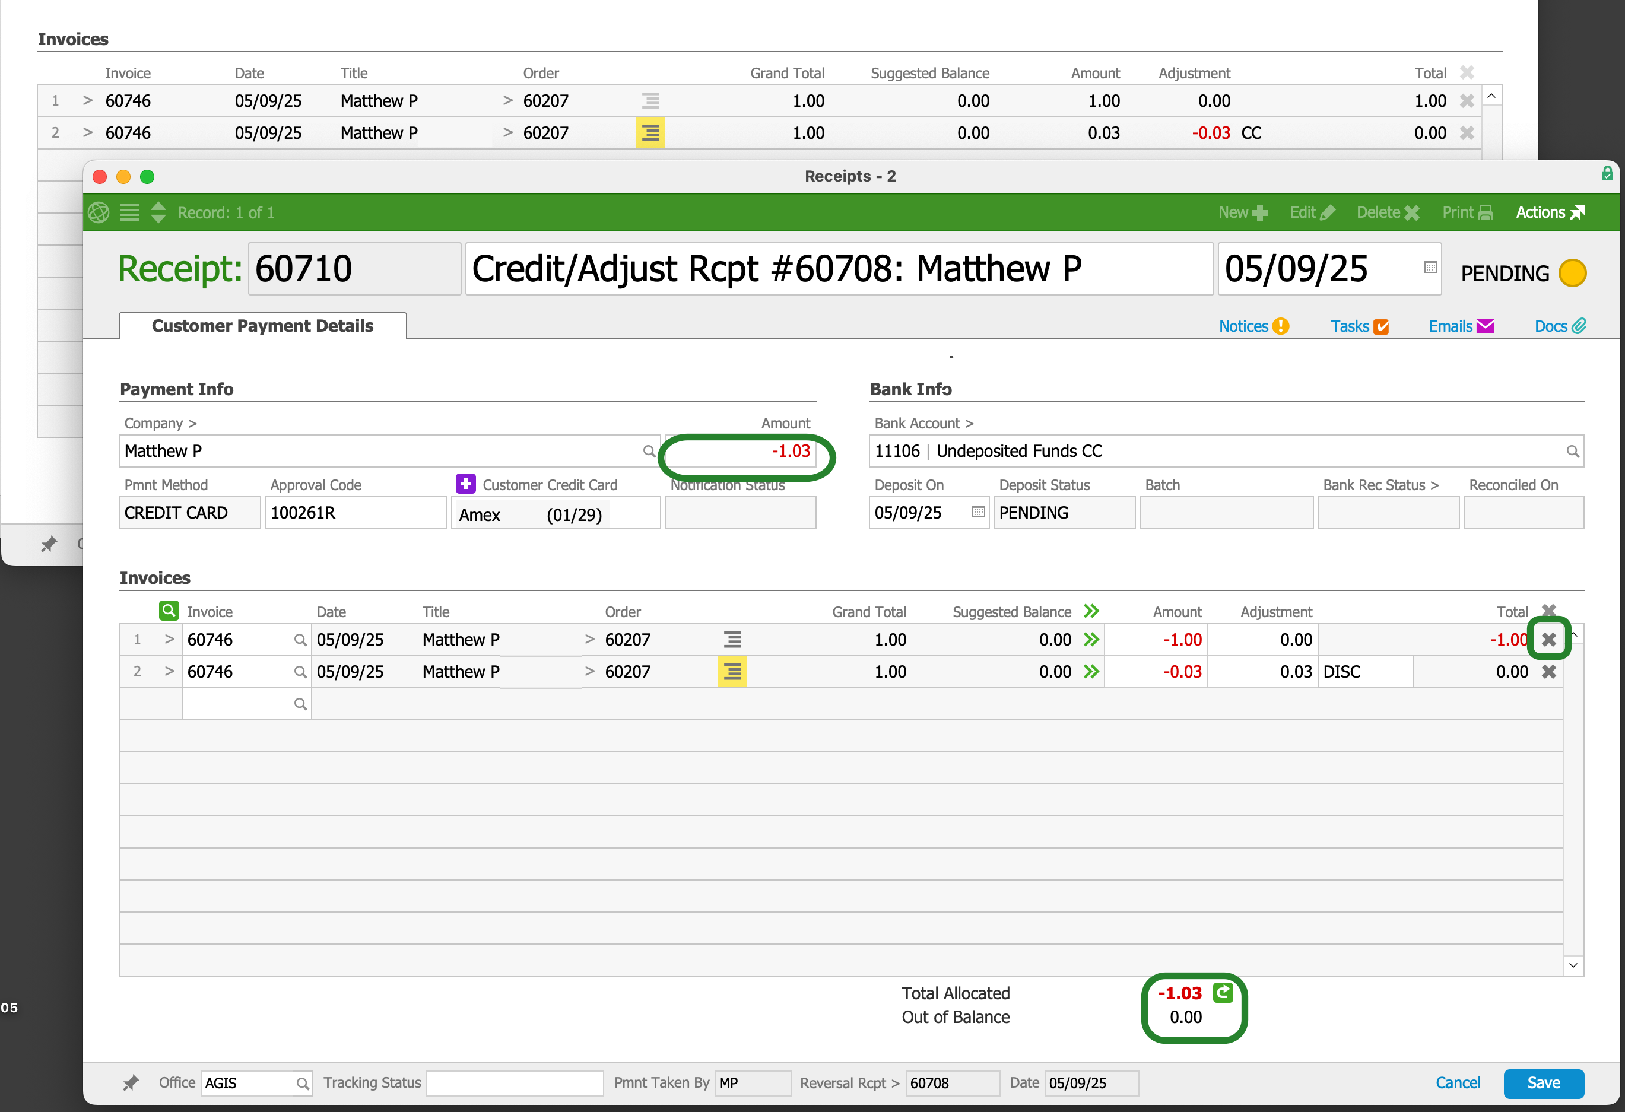This screenshot has height=1112, width=1625.
Task: Click double-arrow on invoice row 2 balance
Action: pos(1091,672)
